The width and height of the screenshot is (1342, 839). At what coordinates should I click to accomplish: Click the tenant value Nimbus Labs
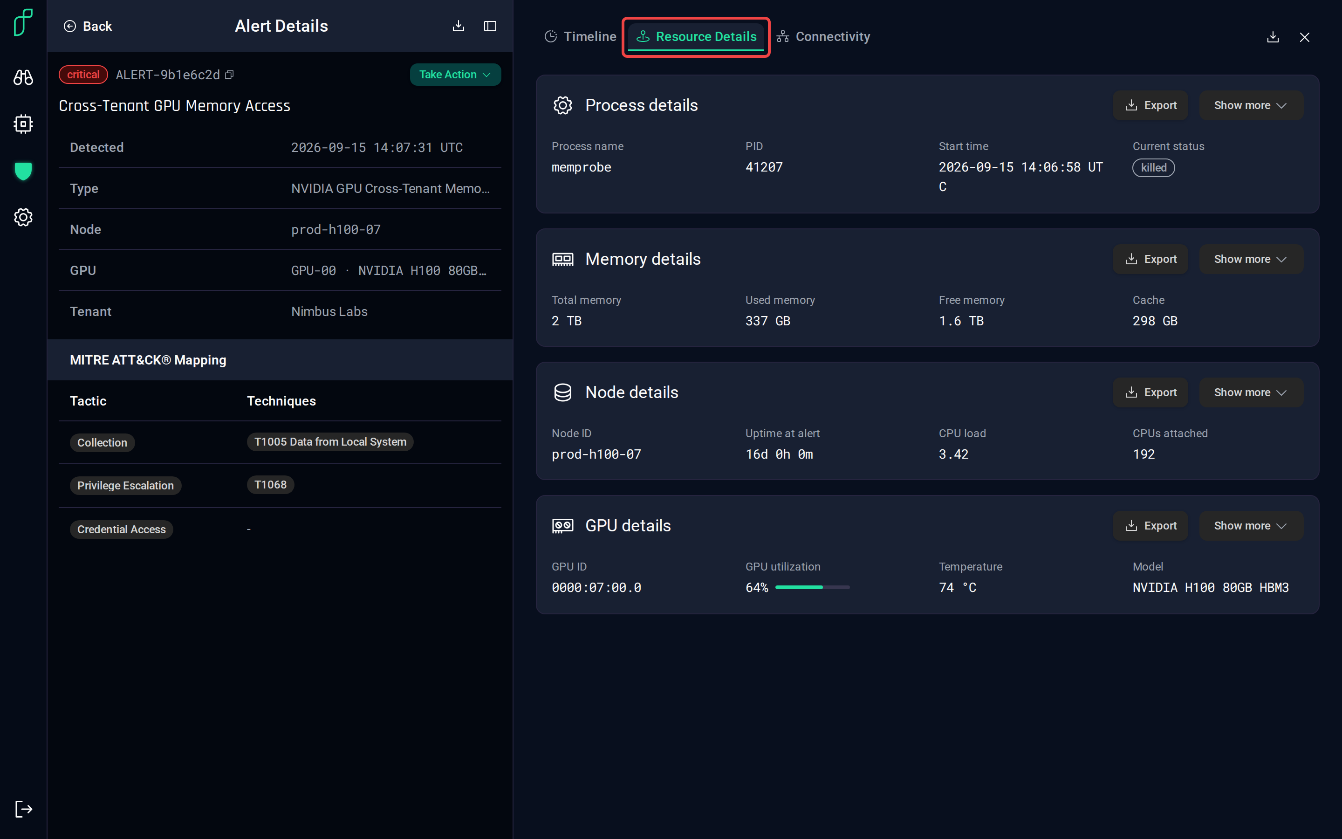pos(329,311)
